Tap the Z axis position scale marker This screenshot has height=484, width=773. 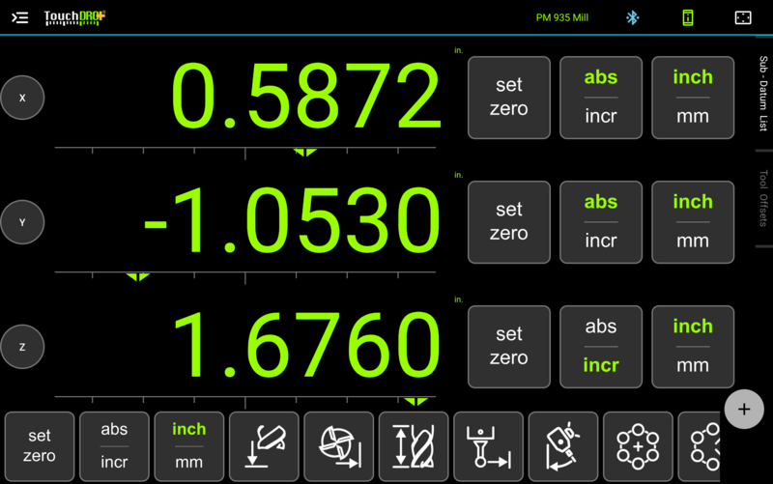[x=415, y=402]
